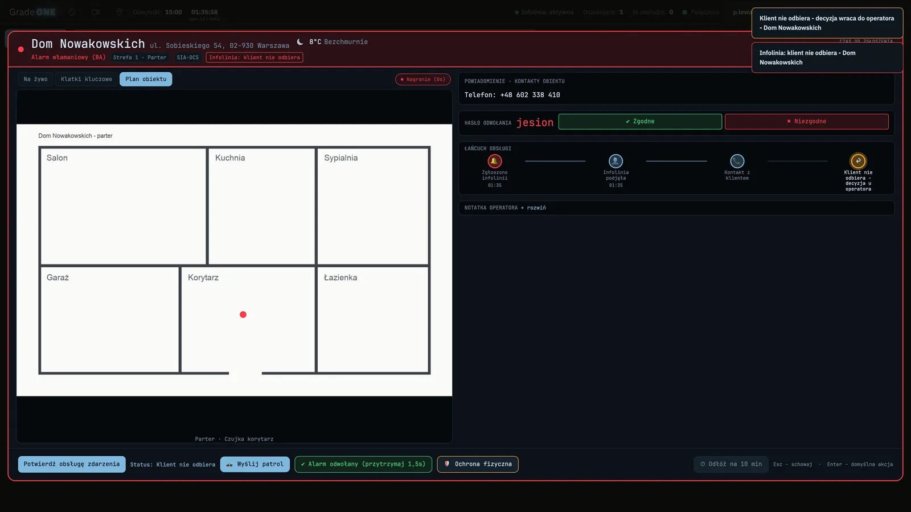911x512 pixels.
Task: Click the Kuchnia room on the floor plan
Action: (261, 207)
